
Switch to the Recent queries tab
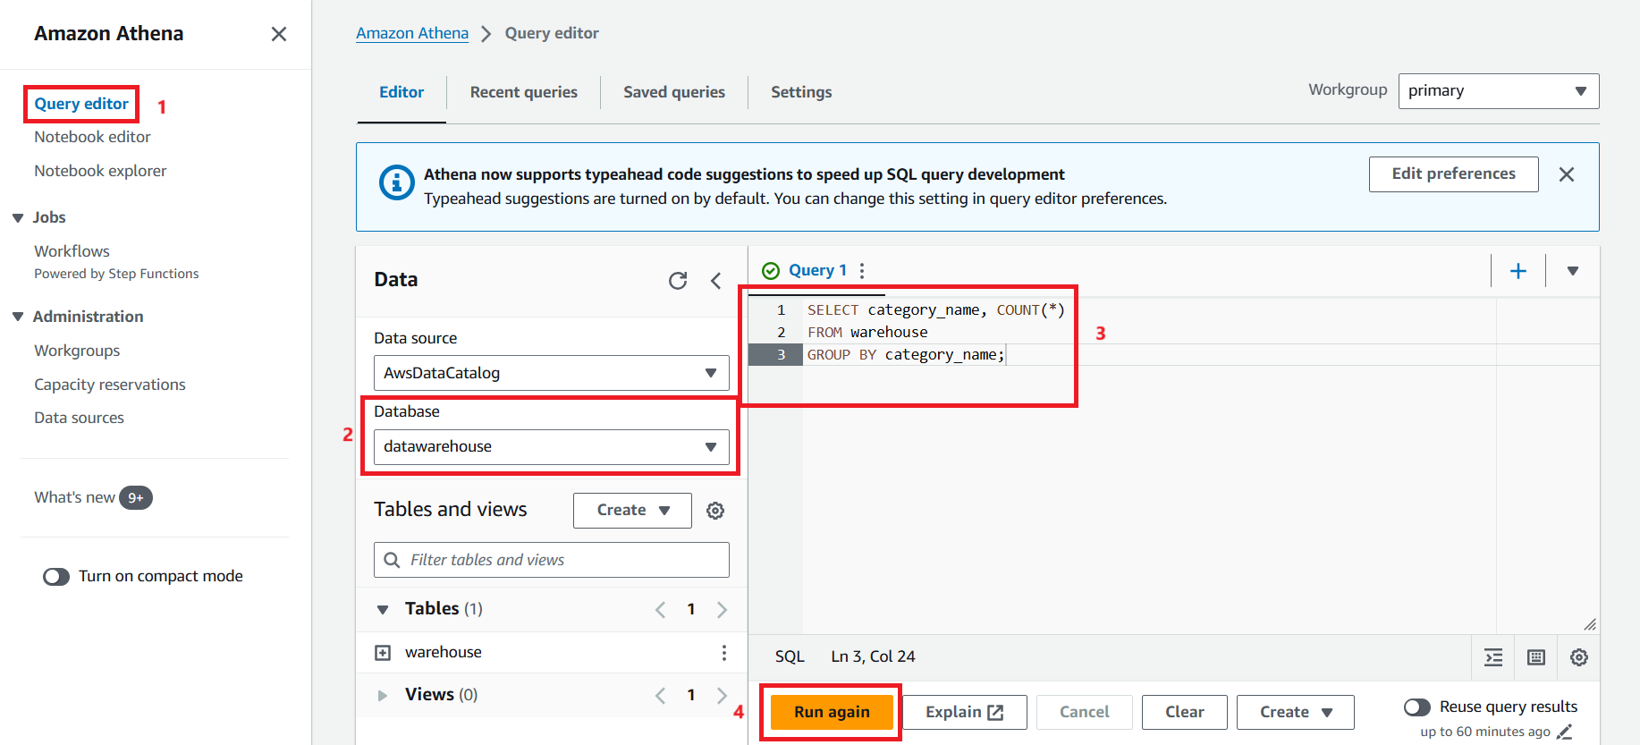coord(524,92)
